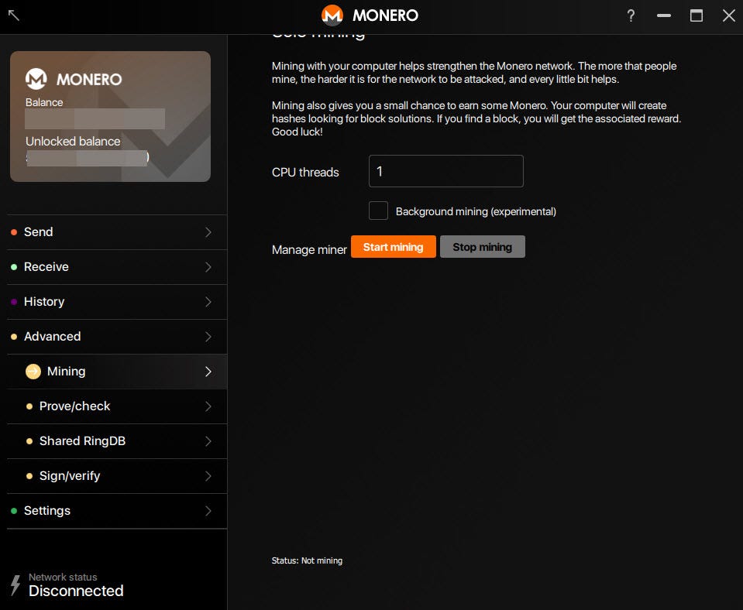Open help with the question mark icon
This screenshot has width=743, height=610.
(631, 15)
